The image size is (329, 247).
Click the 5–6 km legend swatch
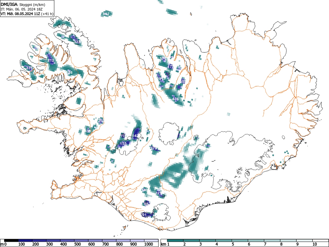click(240, 240)
